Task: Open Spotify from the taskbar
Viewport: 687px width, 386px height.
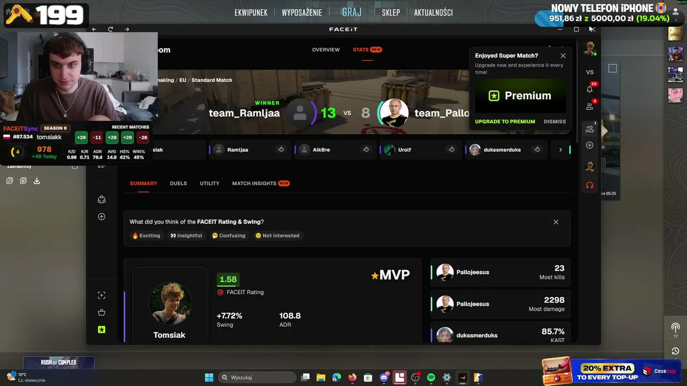Action: click(431, 377)
